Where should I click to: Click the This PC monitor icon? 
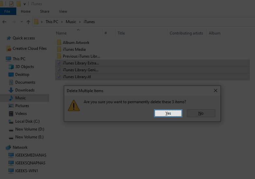point(8,59)
